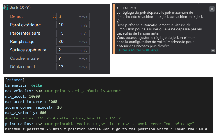Click the Paroi extérieure label
218x134 pixels.
(25, 25)
